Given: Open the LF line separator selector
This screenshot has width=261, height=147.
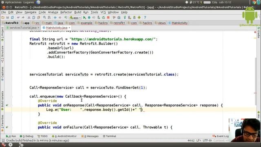Looking at the screenshot, I should click(x=199, y=140).
